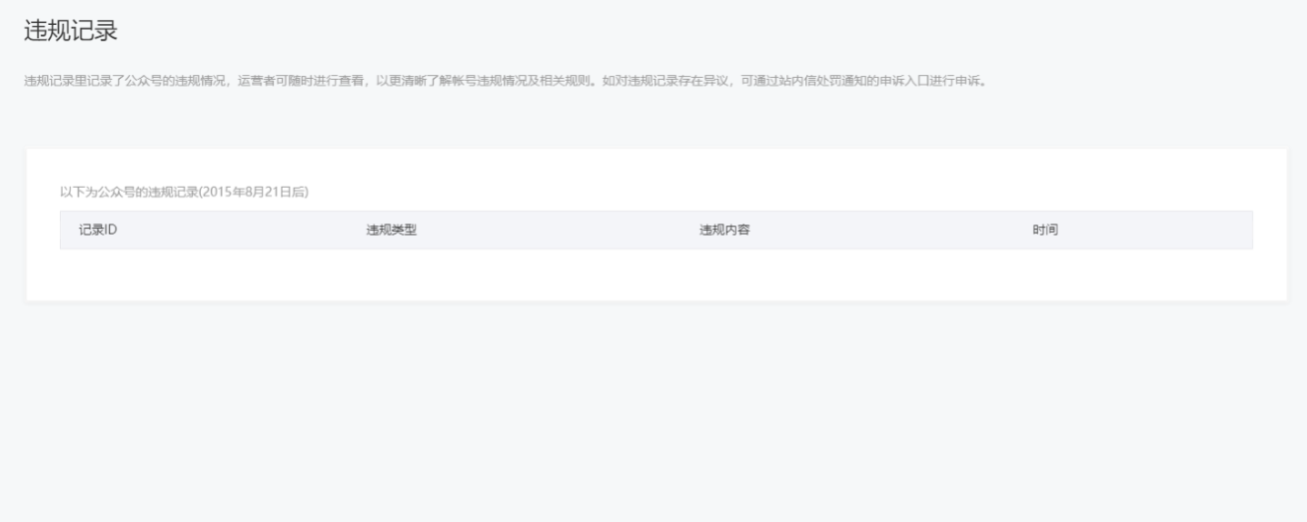This screenshot has width=1307, height=522.
Task: Click the 以下为公众号的违规记录(2015年8月21日后) caption
Action: click(184, 193)
